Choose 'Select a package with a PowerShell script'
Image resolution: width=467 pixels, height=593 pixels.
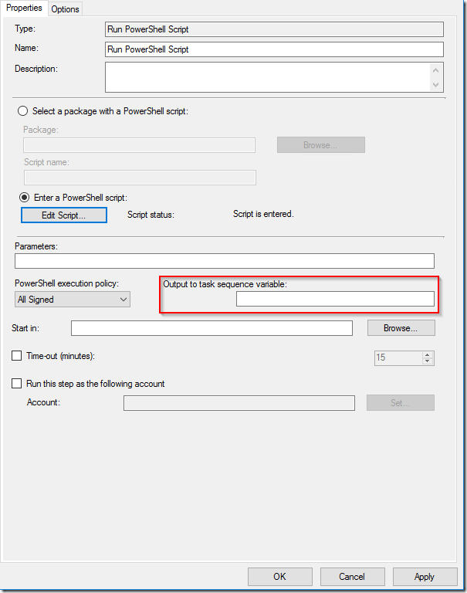click(x=23, y=111)
